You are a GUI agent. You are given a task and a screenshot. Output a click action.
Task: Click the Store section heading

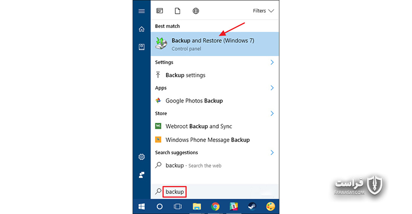click(x=161, y=113)
